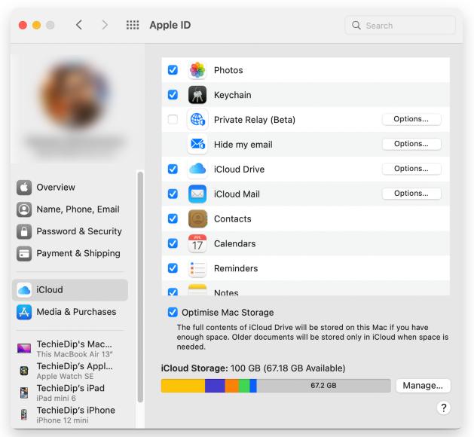
Task: Click the green segment of storage bar
Action: point(244,386)
